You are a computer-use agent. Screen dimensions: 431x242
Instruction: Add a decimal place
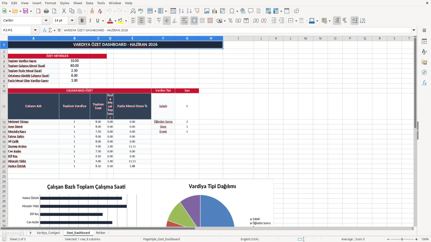pyautogui.click(x=256, y=21)
